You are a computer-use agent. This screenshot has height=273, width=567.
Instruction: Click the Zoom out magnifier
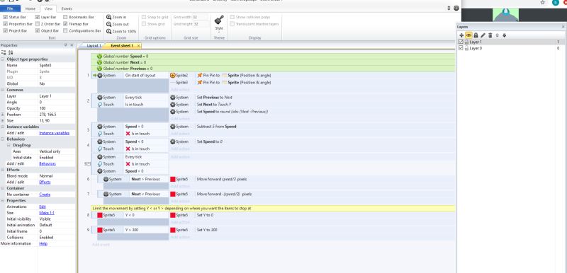pos(108,24)
